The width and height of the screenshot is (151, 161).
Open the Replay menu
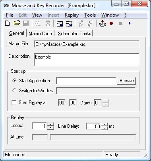pos(72,15)
